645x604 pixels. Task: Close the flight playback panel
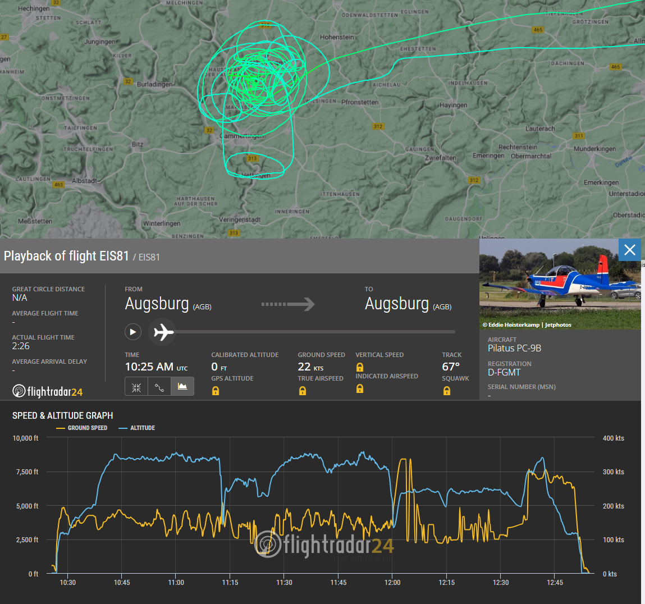[x=630, y=250]
